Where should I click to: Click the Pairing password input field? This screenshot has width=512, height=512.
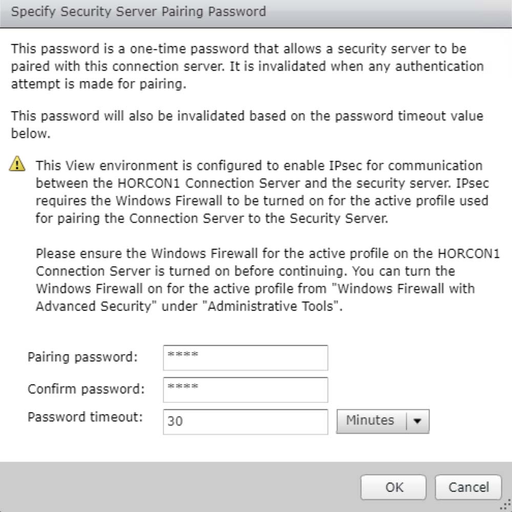245,357
